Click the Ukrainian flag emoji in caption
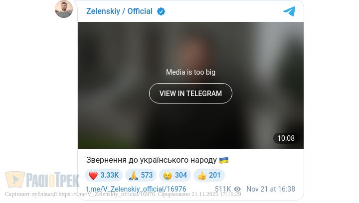Image resolution: width=359 pixels, height=203 pixels. click(x=224, y=160)
